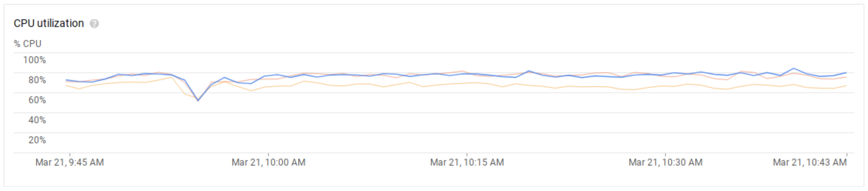Click the x-axis tick mark above 9:45 AM
Screen dimensions: 868x191
(x=70, y=154)
